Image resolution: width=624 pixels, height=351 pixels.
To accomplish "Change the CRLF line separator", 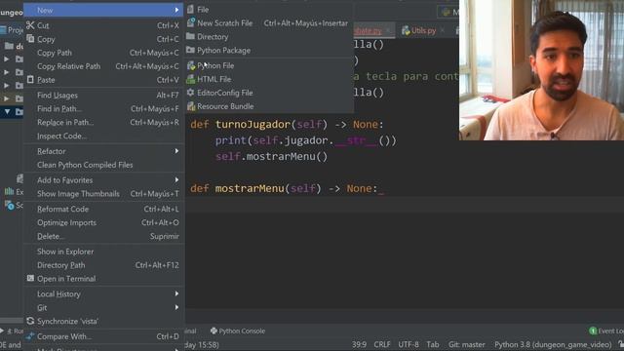I will point(382,344).
